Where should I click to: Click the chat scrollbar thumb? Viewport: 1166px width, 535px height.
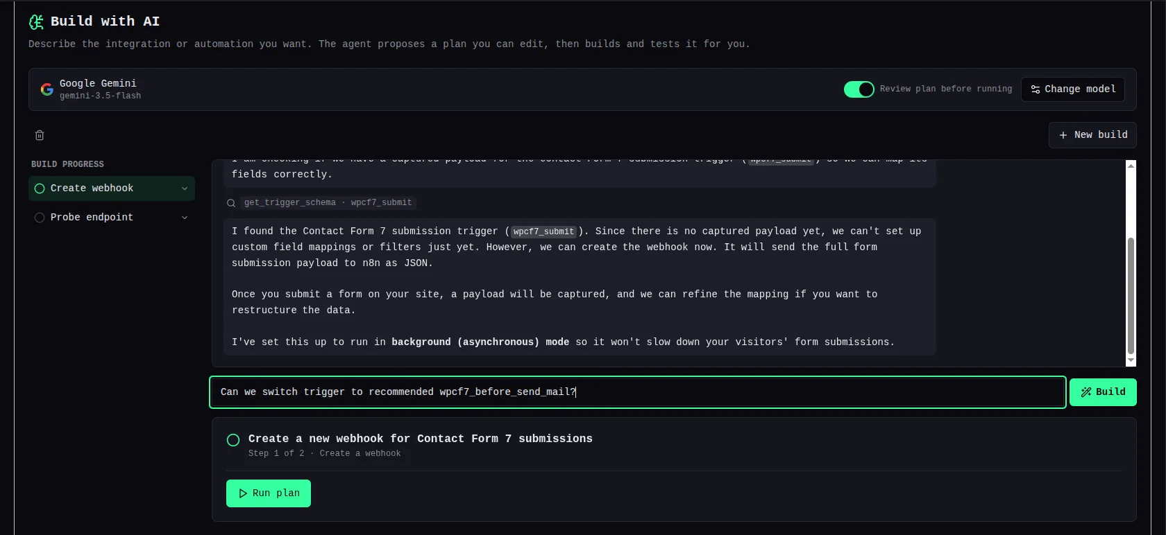pos(1131,296)
